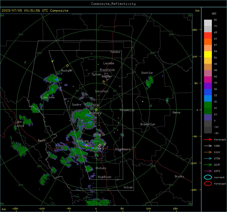The image size is (227, 212).
Task: Click the Sylvan label
Action: 96,74
